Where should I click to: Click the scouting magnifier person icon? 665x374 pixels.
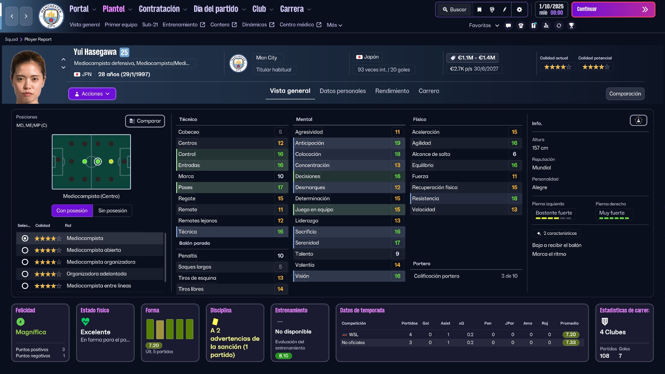(x=546, y=25)
